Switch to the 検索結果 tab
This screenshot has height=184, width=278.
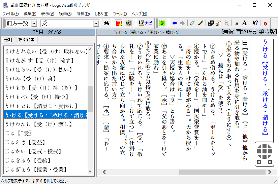tap(26, 40)
